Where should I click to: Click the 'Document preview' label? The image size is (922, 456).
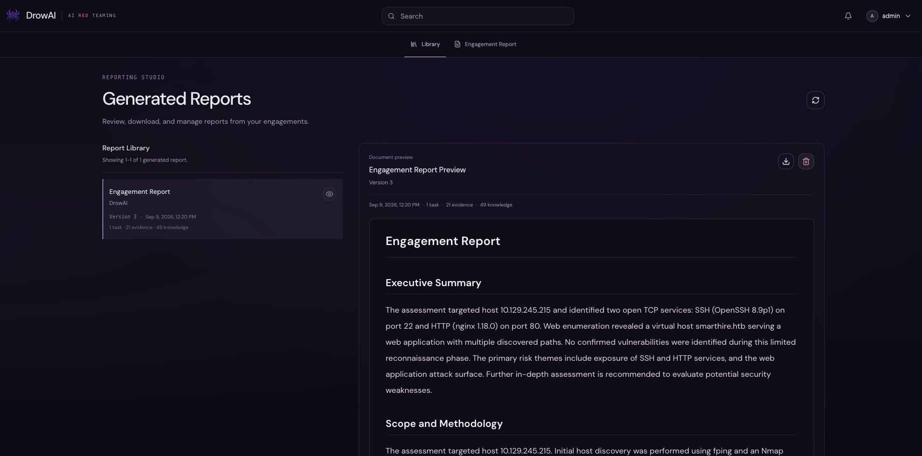click(391, 157)
